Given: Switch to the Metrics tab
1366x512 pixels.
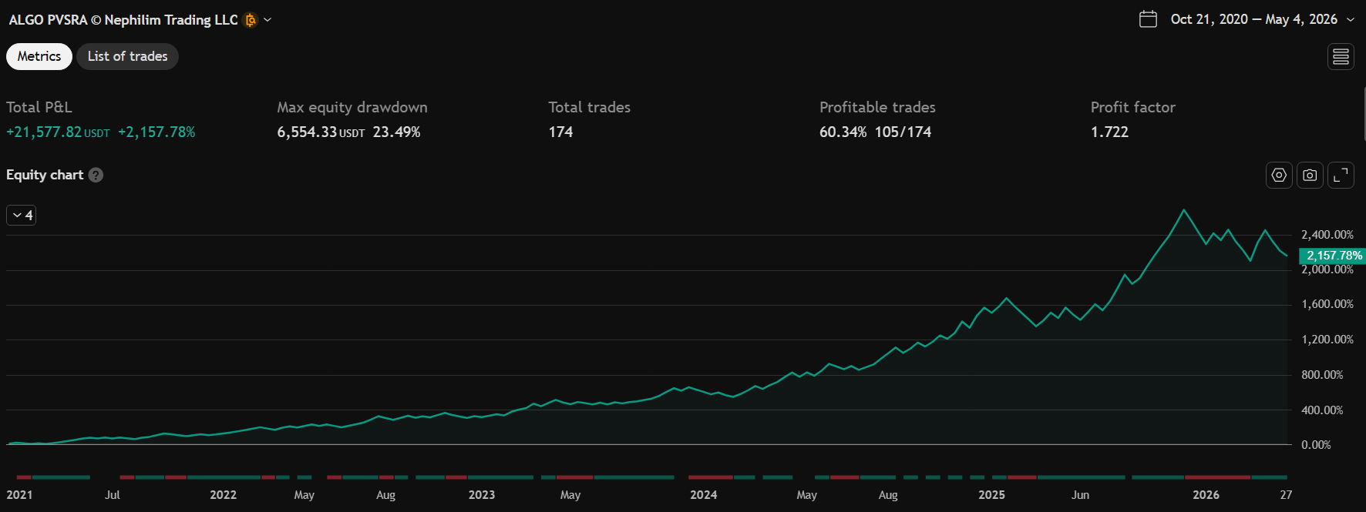Looking at the screenshot, I should point(39,56).
